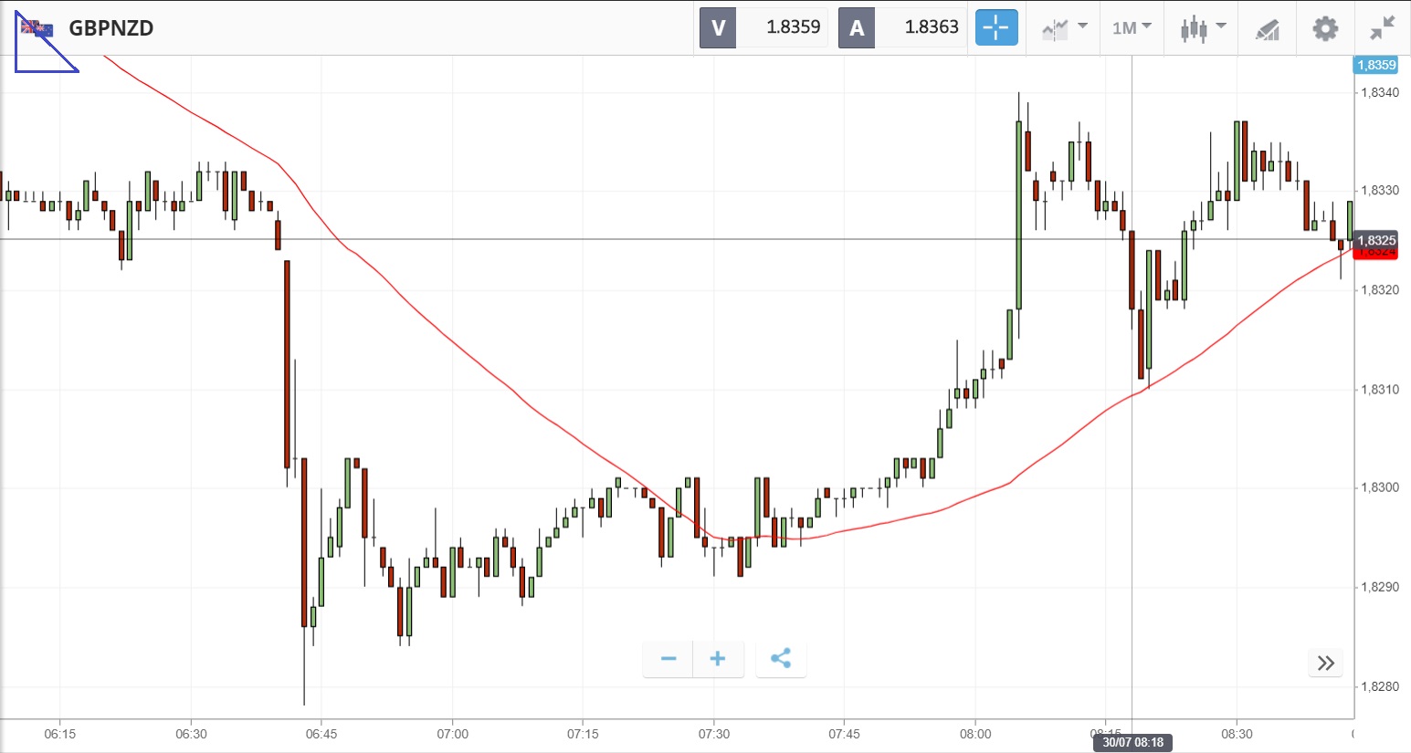Screen dimensions: 1411x753
Task: Click the 30/07 08:18 time marker
Action: (1132, 742)
